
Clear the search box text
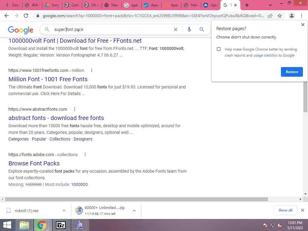pyautogui.click(x=176, y=29)
